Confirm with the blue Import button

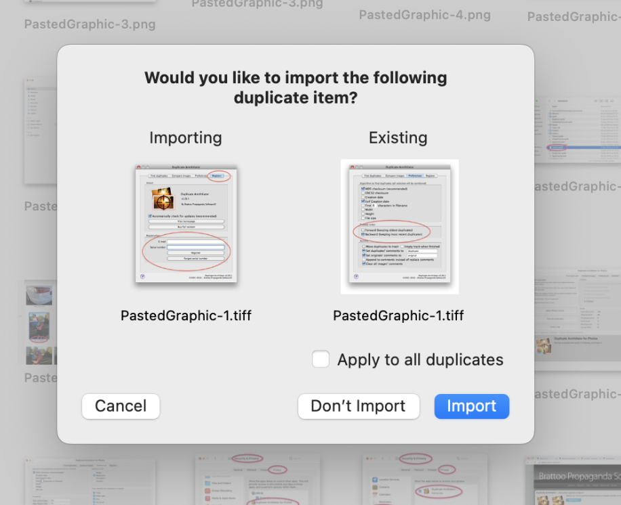tap(472, 406)
